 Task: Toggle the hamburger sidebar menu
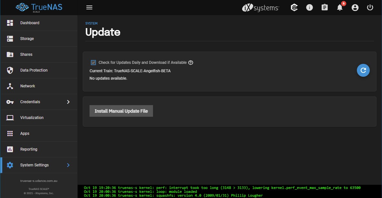(x=90, y=7)
